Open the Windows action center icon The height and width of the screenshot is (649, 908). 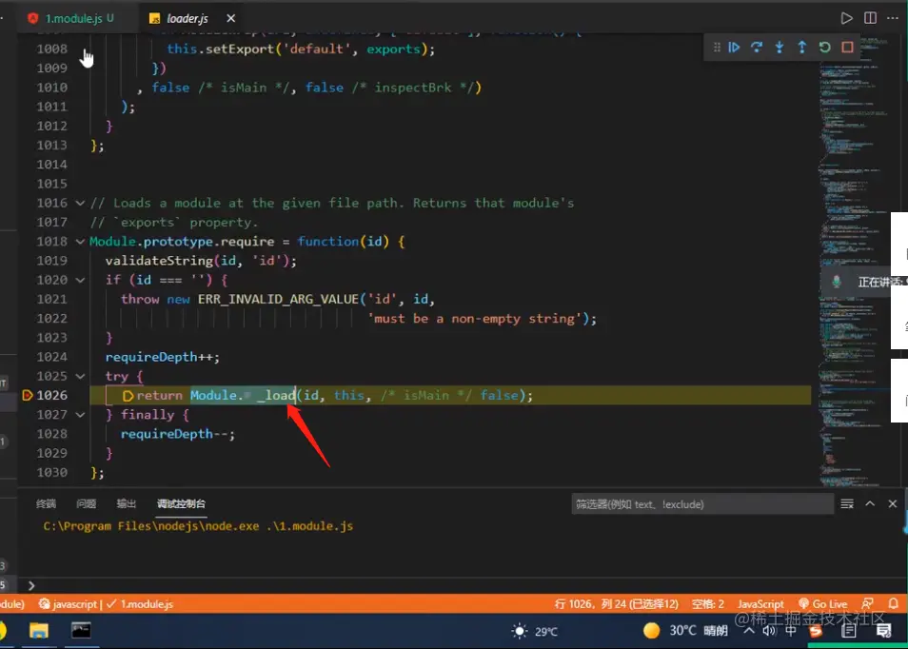tap(883, 631)
